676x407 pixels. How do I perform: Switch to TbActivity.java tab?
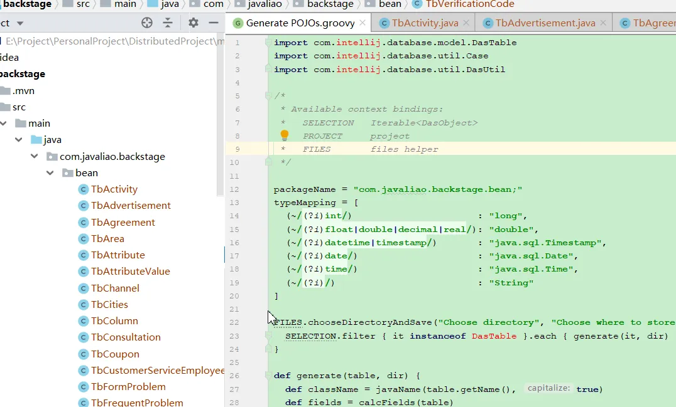425,23
